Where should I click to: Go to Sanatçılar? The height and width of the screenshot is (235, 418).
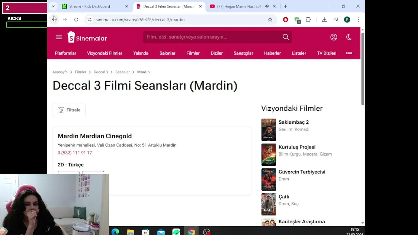(x=243, y=53)
